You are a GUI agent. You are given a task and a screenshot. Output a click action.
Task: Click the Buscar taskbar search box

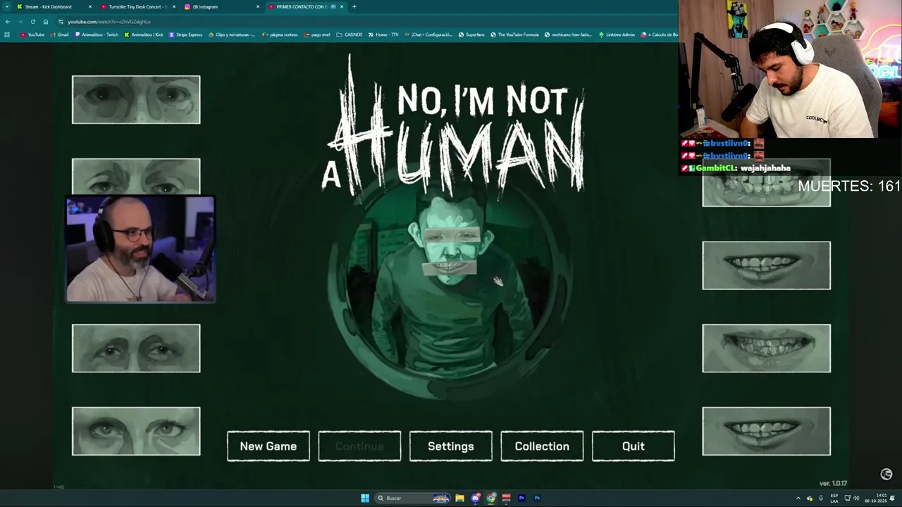(413, 498)
